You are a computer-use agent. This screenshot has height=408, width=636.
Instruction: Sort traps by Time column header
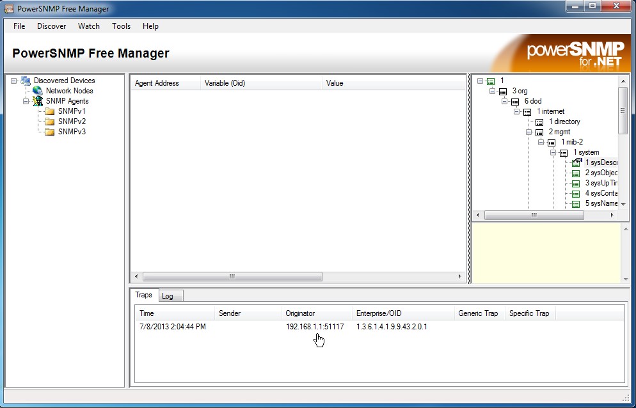click(175, 313)
